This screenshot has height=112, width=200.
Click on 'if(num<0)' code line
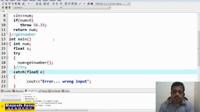[x=23, y=20]
